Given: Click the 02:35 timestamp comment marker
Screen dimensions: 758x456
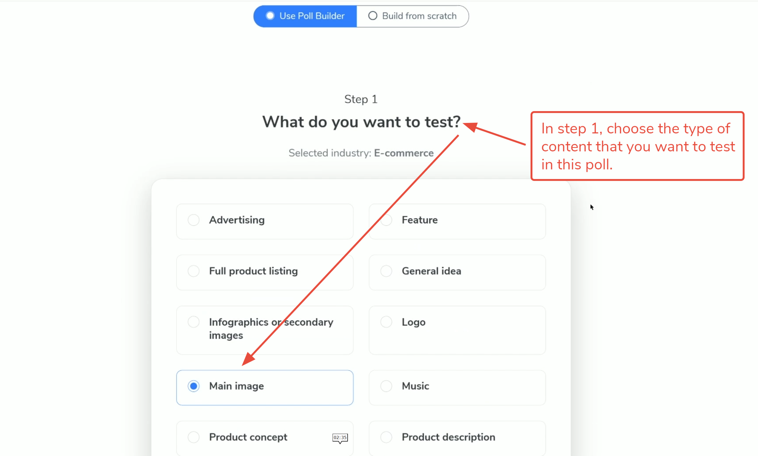Looking at the screenshot, I should click(x=340, y=438).
